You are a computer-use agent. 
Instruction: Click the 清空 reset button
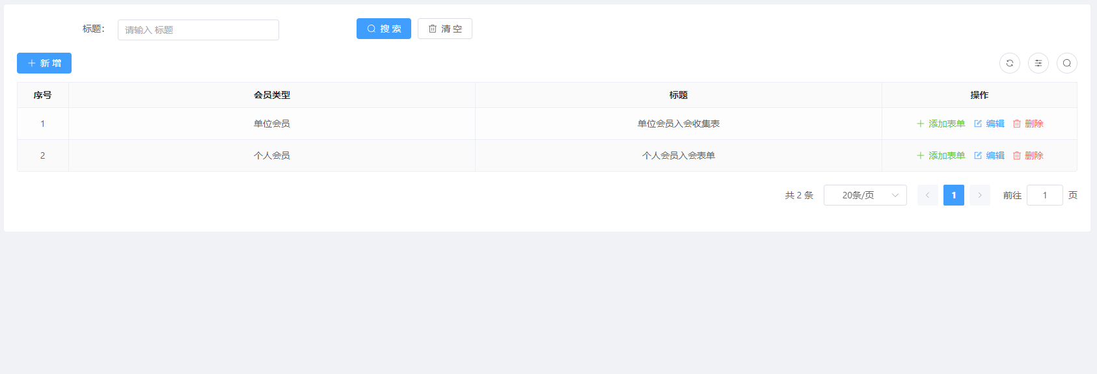pyautogui.click(x=444, y=29)
